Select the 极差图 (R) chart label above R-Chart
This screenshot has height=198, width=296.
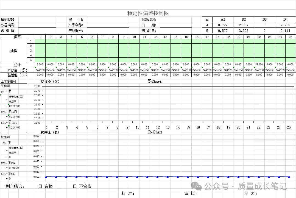[50, 132]
